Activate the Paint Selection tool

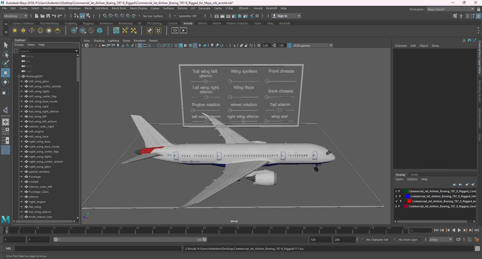(x=6, y=63)
